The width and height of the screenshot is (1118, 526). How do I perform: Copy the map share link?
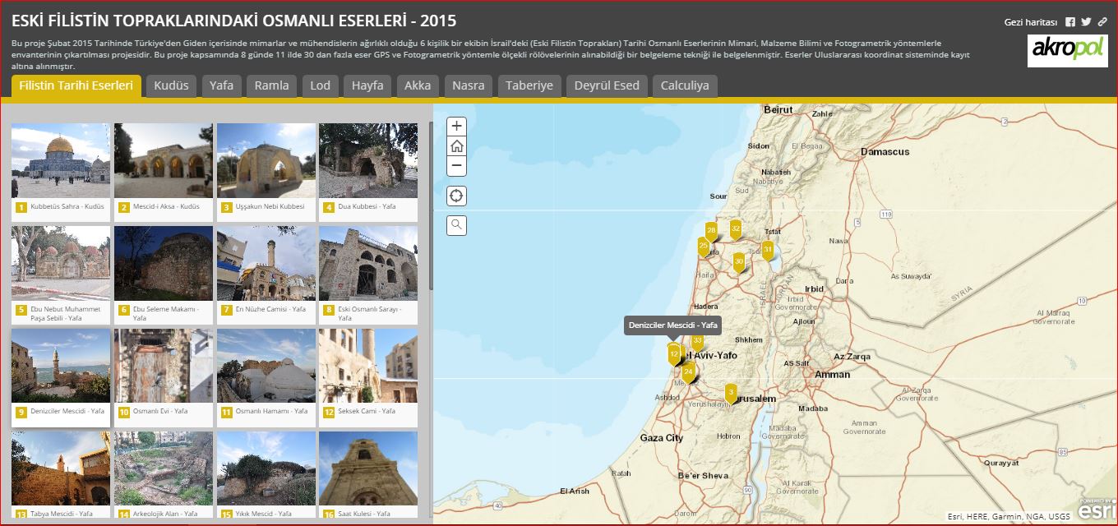click(x=1102, y=22)
